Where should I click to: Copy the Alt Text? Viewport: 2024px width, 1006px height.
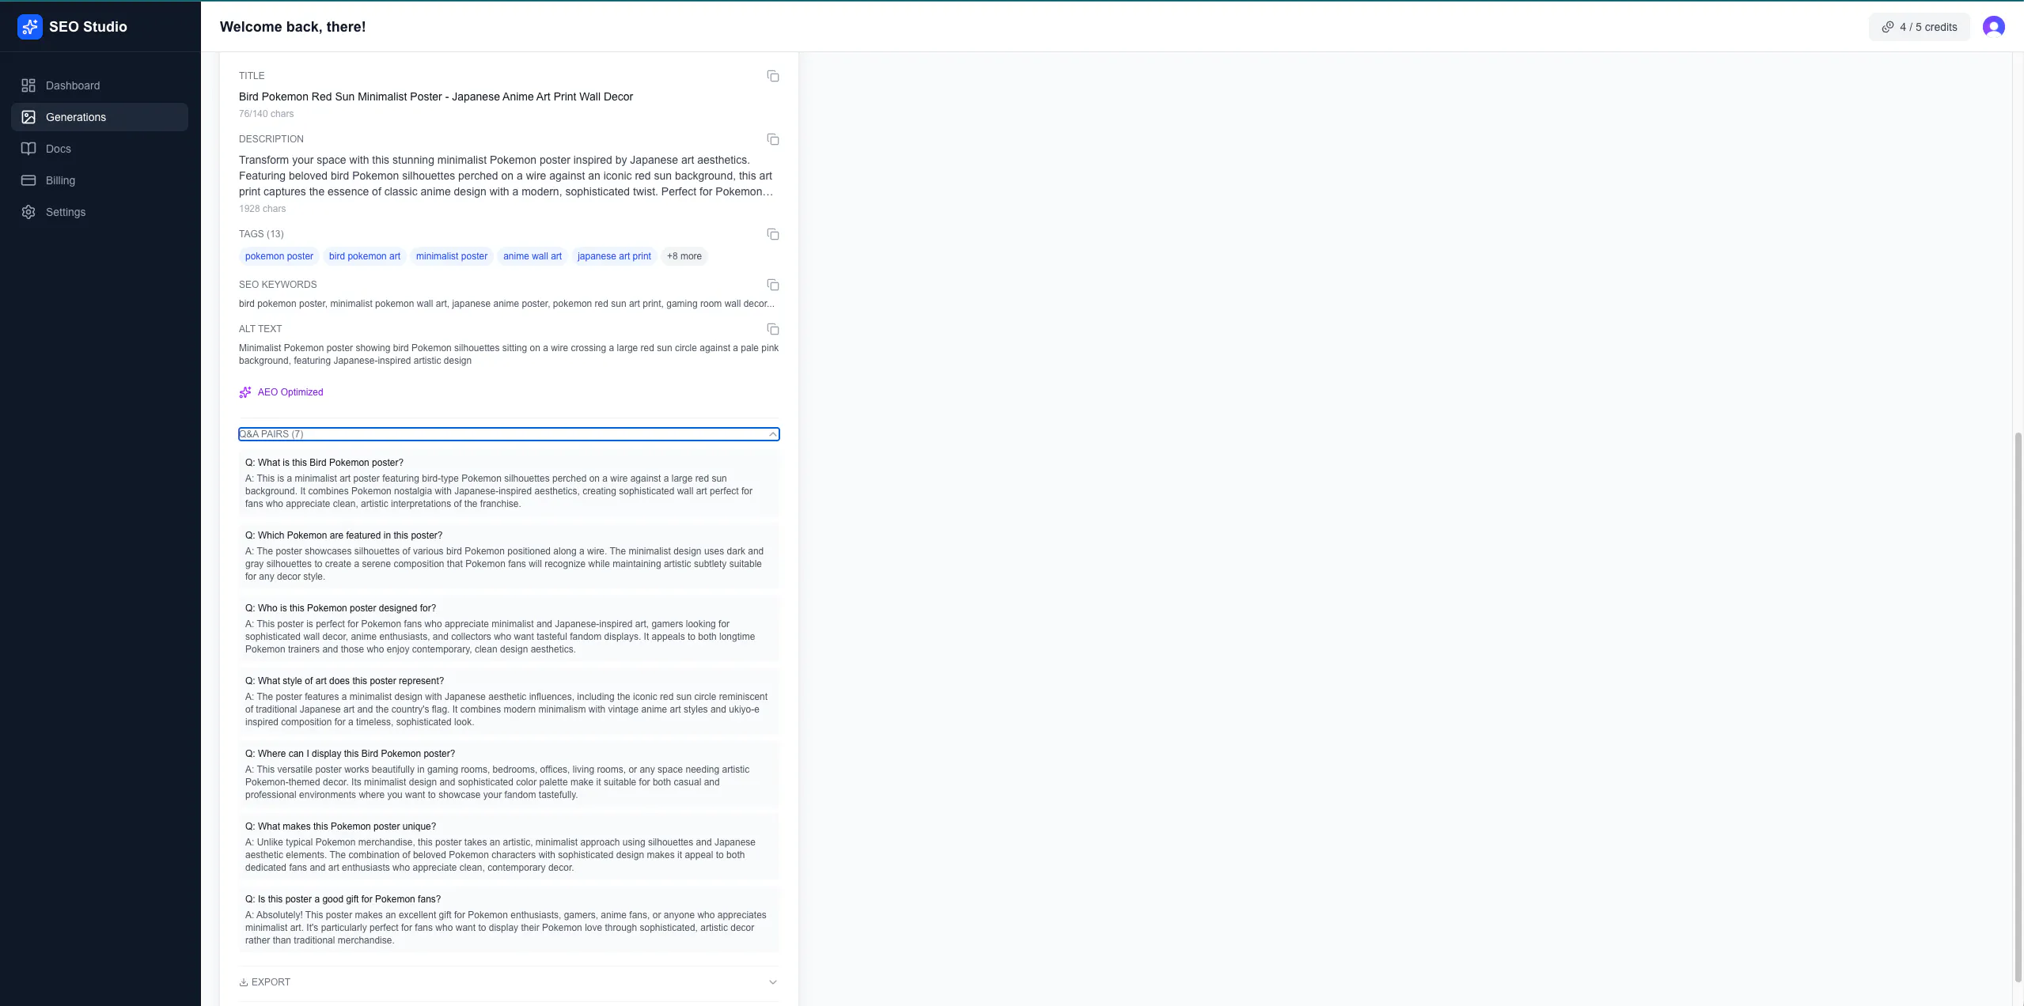click(773, 329)
